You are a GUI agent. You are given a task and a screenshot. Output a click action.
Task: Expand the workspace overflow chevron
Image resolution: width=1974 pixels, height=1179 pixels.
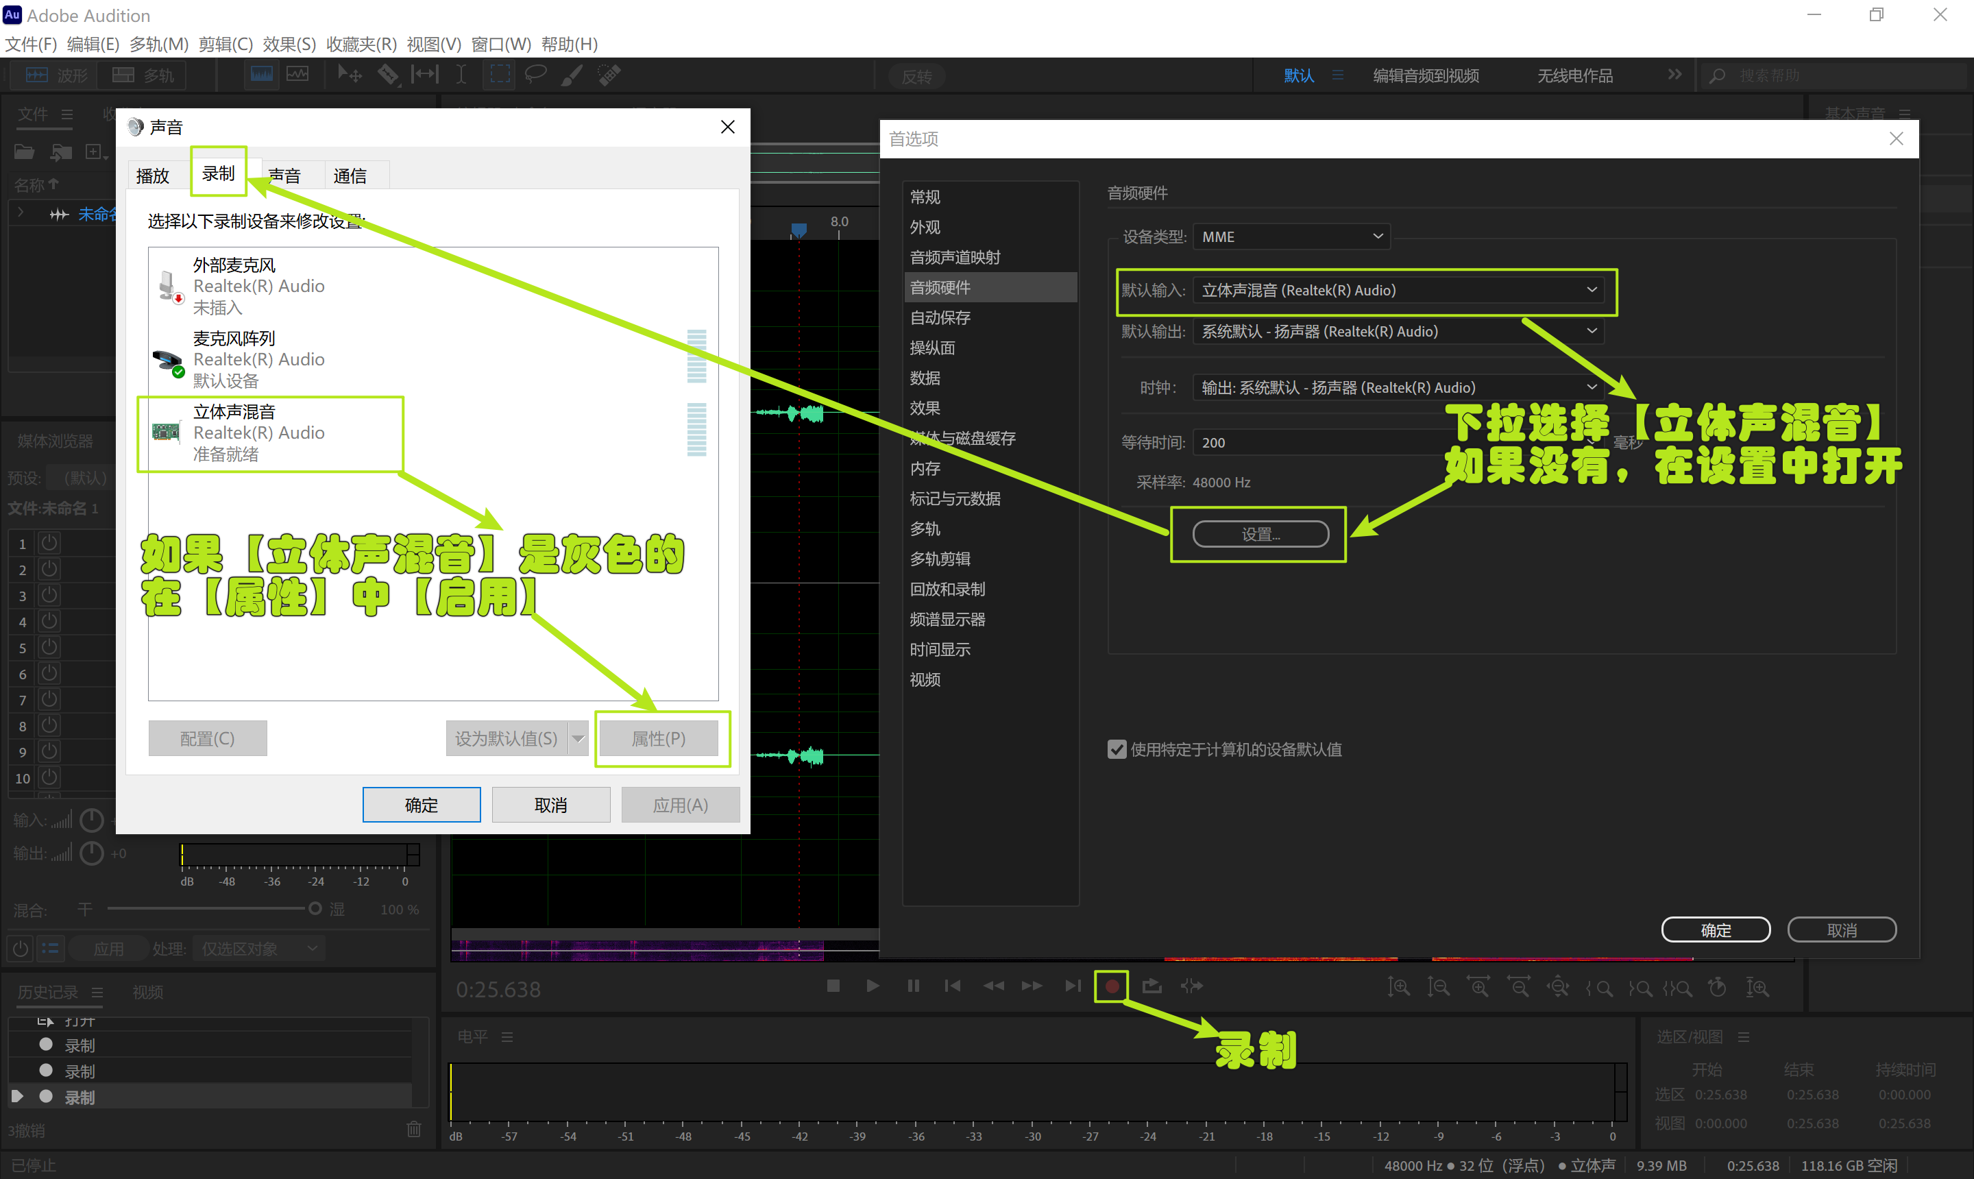pyautogui.click(x=1674, y=75)
